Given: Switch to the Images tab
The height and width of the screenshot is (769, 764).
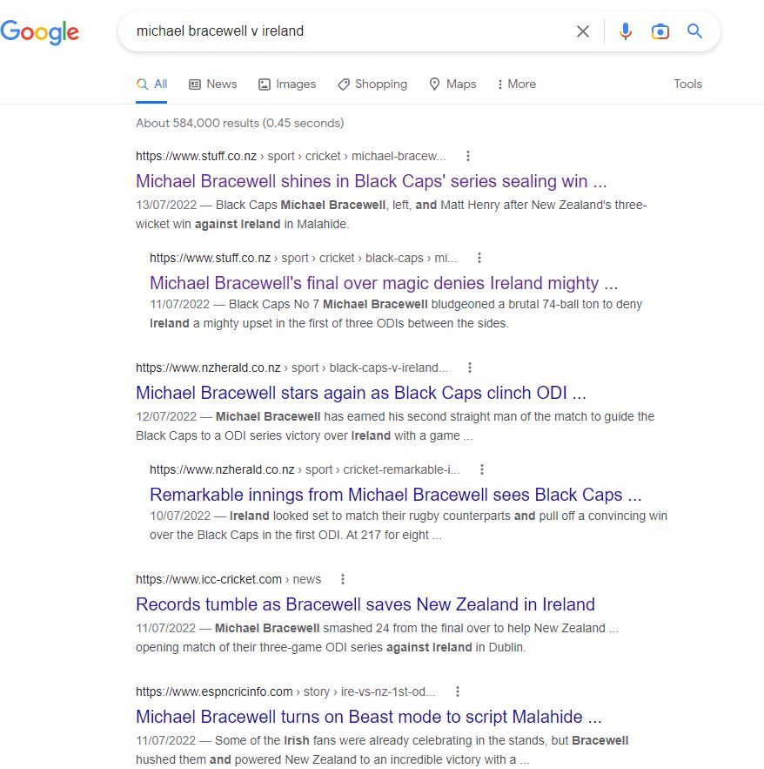Looking at the screenshot, I should pyautogui.click(x=287, y=84).
